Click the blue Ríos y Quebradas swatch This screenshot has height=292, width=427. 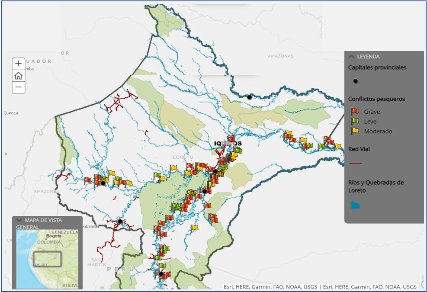[x=355, y=205]
